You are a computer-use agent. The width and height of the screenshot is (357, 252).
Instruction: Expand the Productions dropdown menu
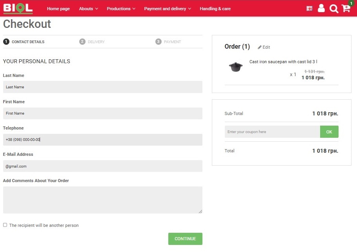click(121, 9)
